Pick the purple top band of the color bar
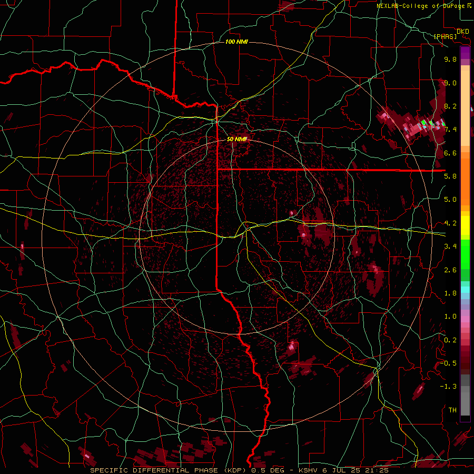Screen dimensions: 474x474 (465, 53)
